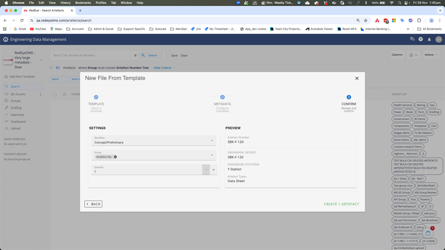Open the Chrome extensions puzzle icon
The width and height of the screenshot is (445, 250).
point(419,20)
